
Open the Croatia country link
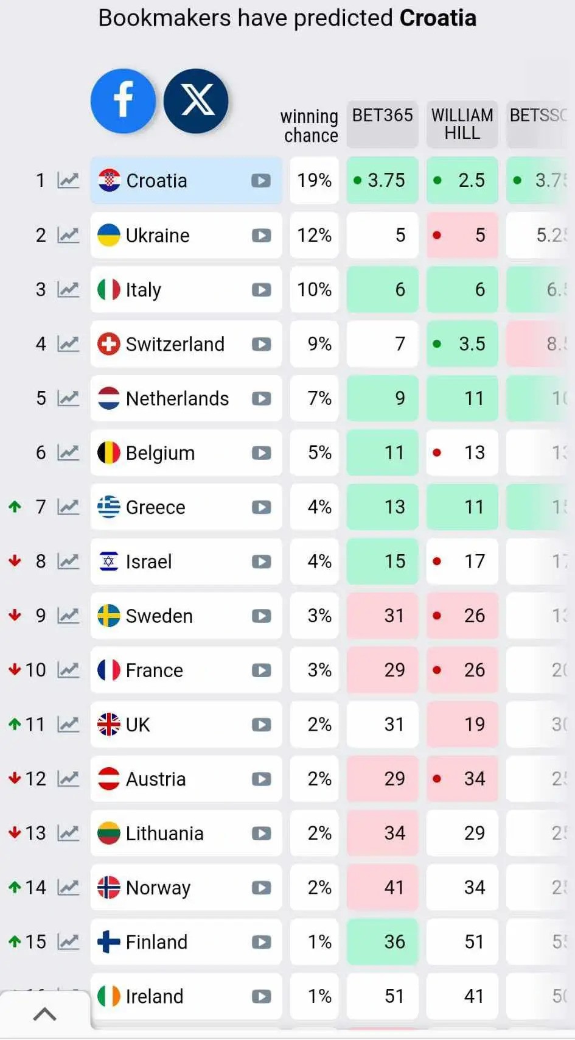[x=156, y=181]
